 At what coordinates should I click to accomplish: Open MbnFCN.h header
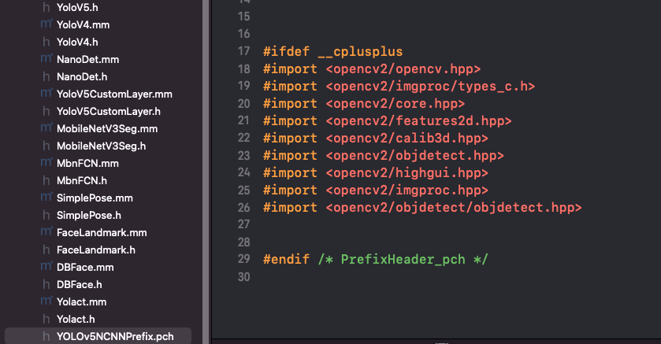[82, 180]
